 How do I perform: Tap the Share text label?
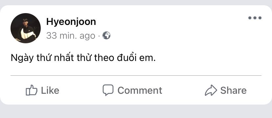[233, 90]
